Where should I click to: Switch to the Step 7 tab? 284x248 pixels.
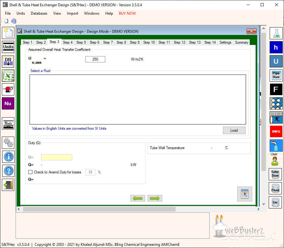click(108, 42)
